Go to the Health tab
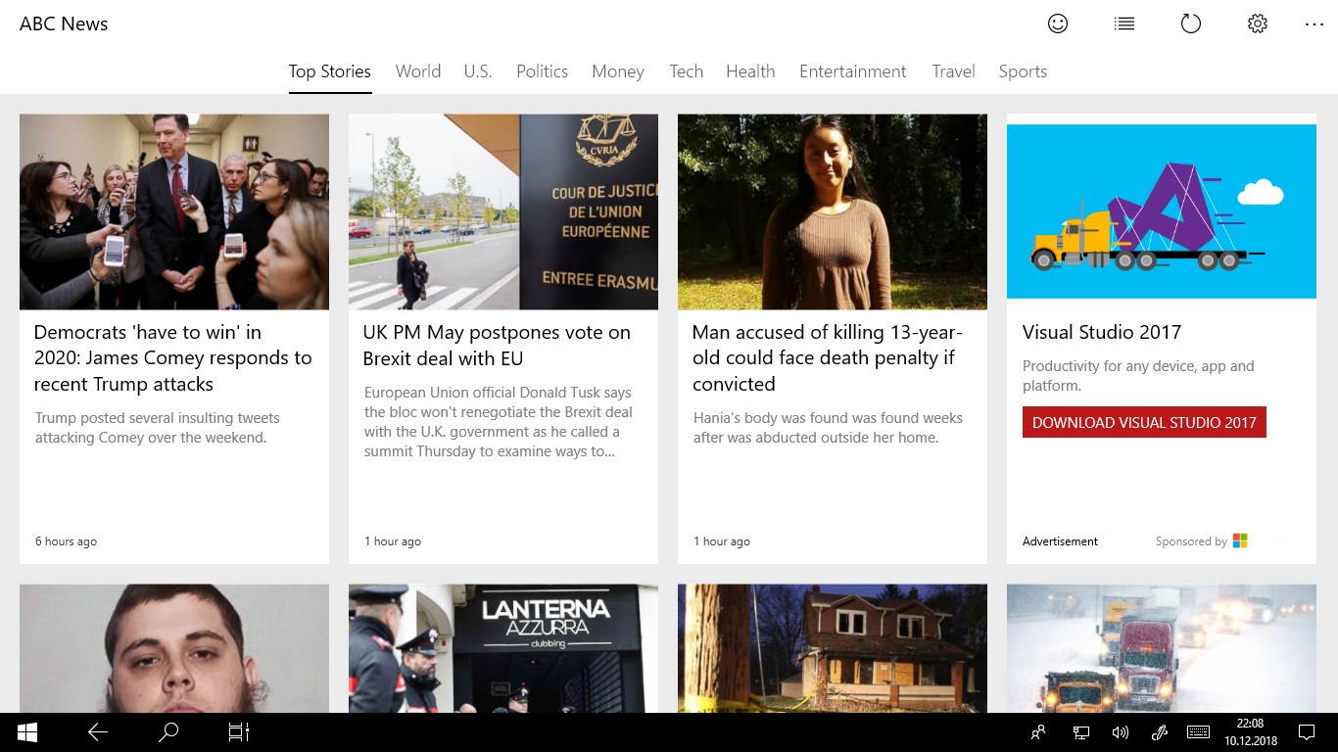This screenshot has height=752, width=1338. (750, 71)
